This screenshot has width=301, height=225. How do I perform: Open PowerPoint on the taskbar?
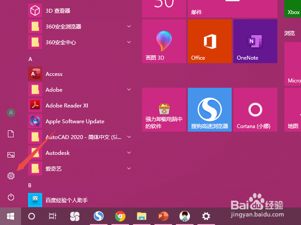163,216
